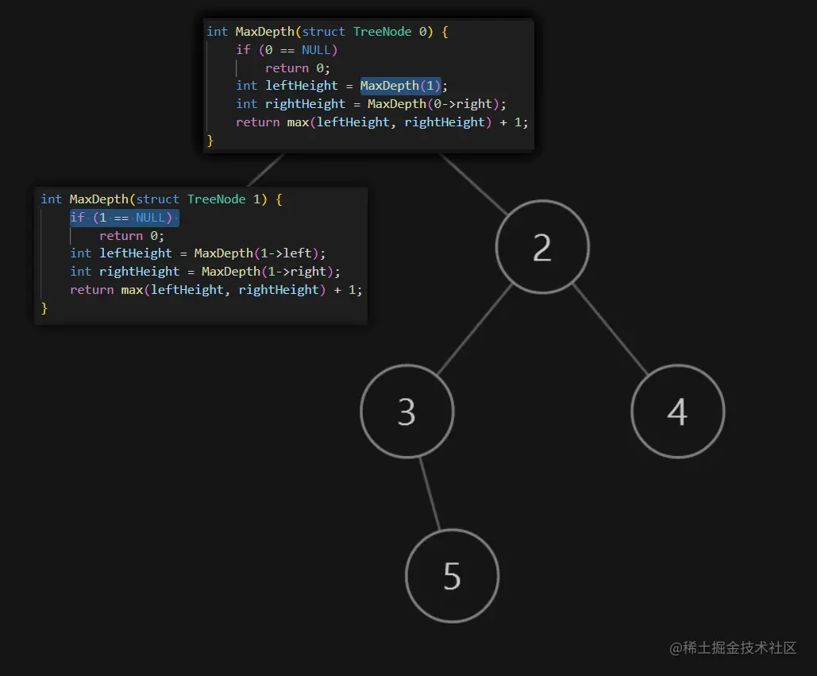
Task: Click the closing brace of bottom snippet
Action: (x=44, y=307)
